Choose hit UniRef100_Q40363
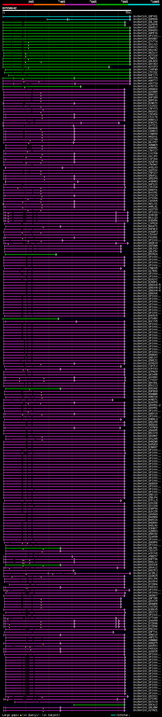162x717 pixels. (145, 64)
